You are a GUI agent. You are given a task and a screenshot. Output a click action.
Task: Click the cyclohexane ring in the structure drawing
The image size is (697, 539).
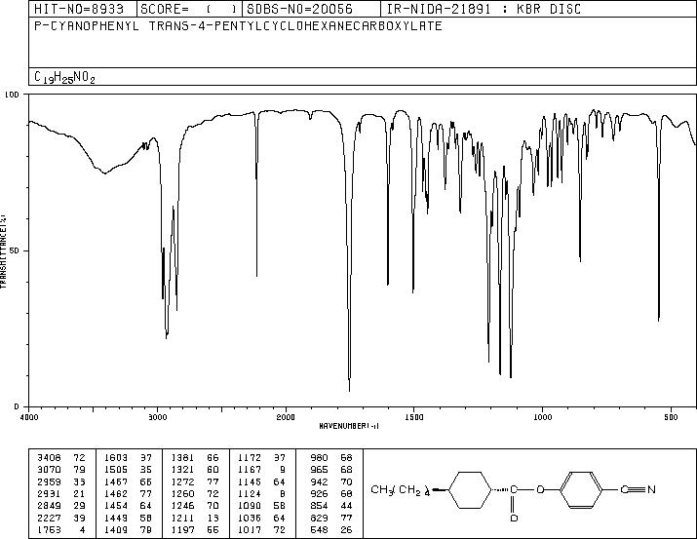tap(470, 490)
